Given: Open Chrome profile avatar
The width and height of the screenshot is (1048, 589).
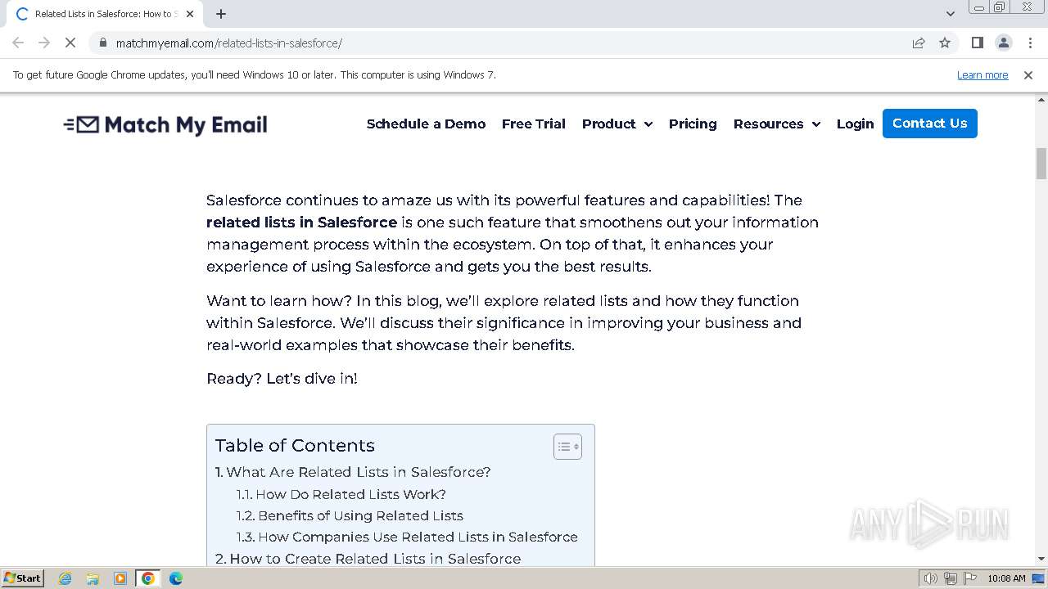Looking at the screenshot, I should click(1004, 43).
